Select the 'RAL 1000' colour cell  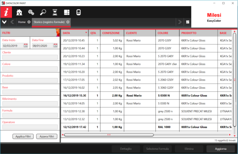coord(167,127)
